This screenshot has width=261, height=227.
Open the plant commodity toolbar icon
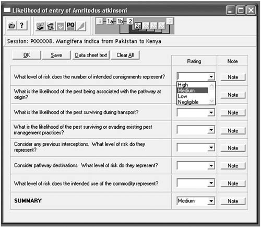coord(40,26)
